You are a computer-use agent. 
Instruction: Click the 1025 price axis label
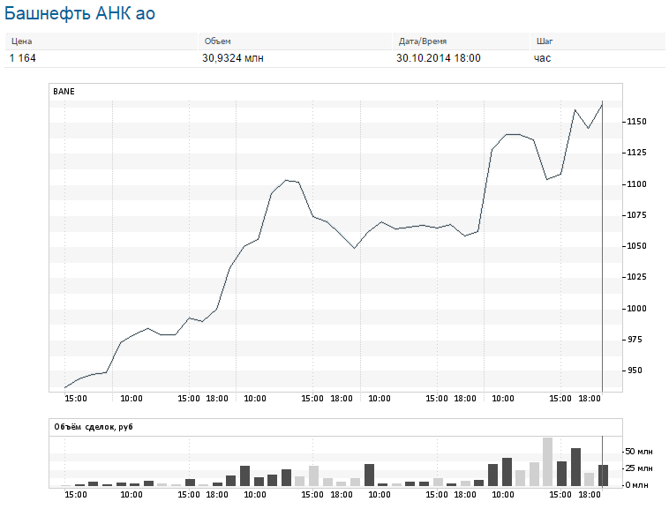[x=636, y=277]
